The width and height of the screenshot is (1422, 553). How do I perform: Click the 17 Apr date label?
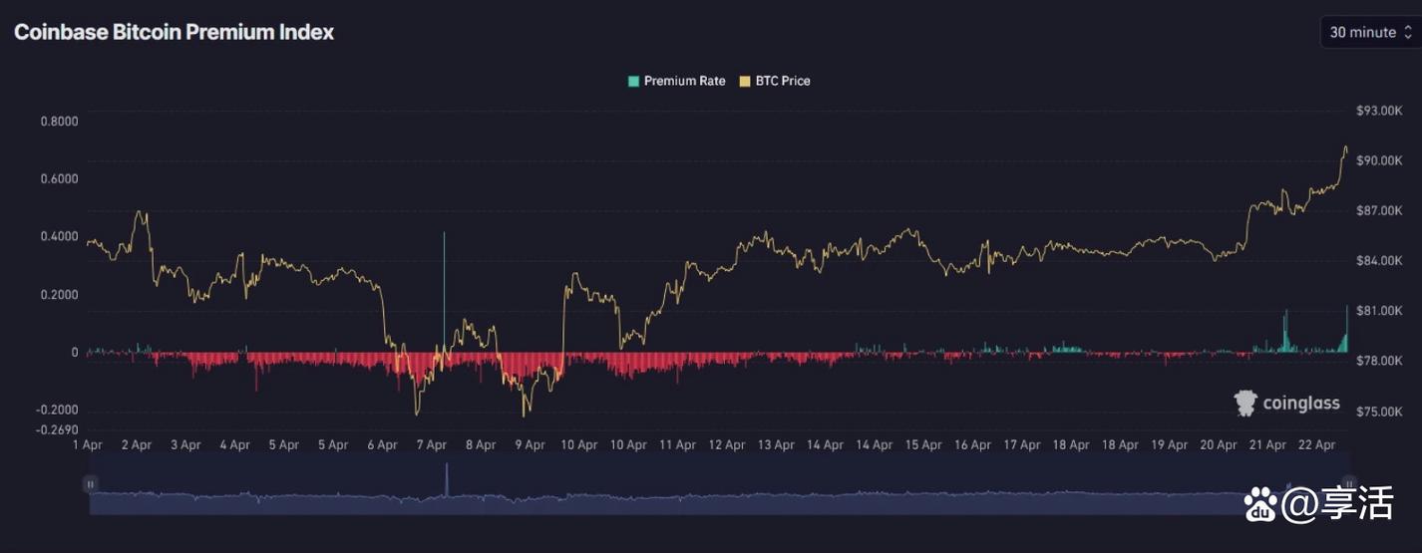pyautogui.click(x=1022, y=445)
